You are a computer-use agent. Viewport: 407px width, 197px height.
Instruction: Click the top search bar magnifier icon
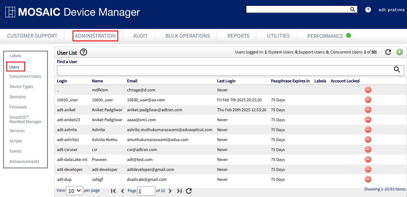352,9
